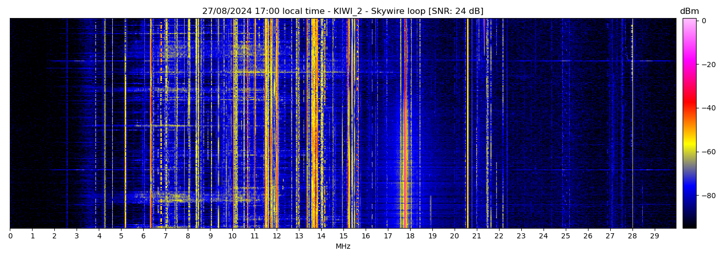
Task: Click the red region of the colorbar
Action: coord(689,106)
